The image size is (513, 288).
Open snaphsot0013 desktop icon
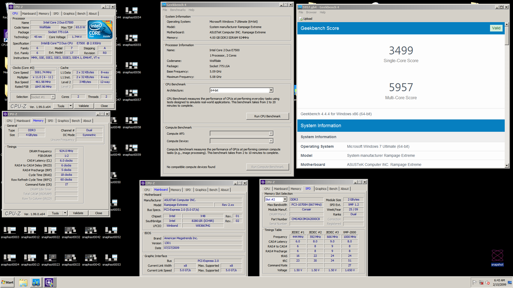pyautogui.click(x=30, y=260)
